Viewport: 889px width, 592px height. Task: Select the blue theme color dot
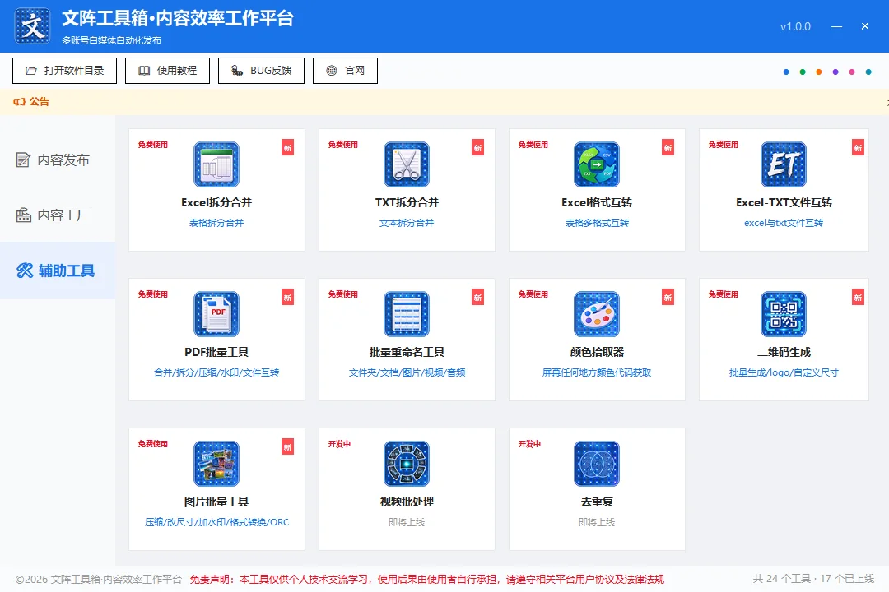(x=786, y=72)
